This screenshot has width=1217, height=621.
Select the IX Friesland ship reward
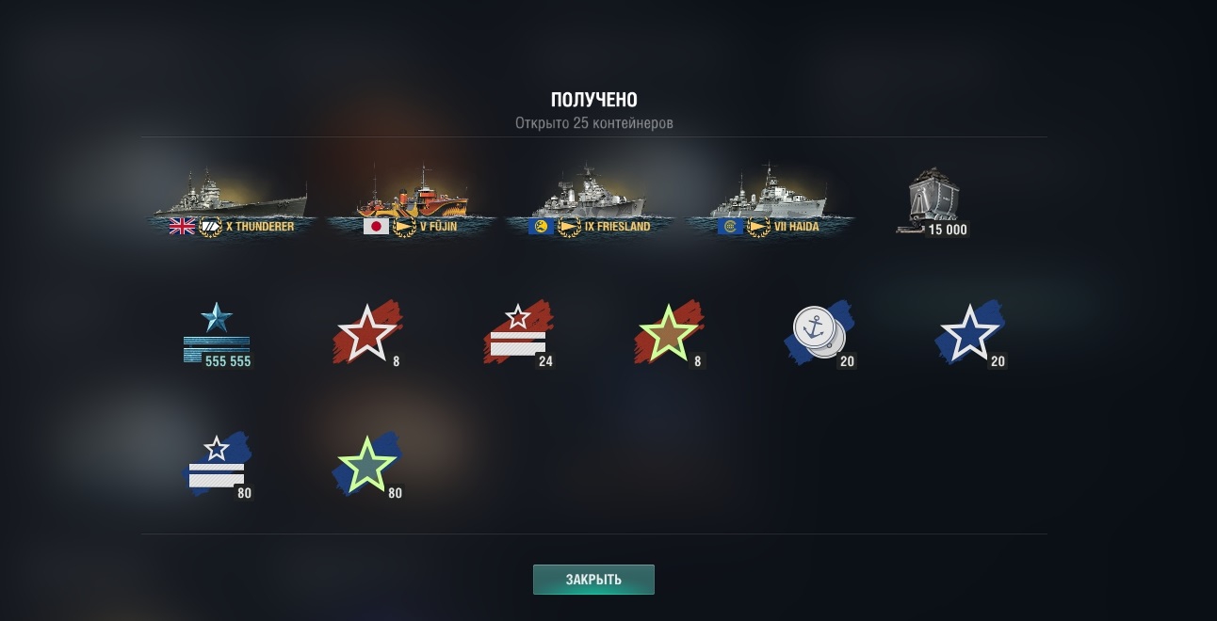pyautogui.click(x=589, y=203)
